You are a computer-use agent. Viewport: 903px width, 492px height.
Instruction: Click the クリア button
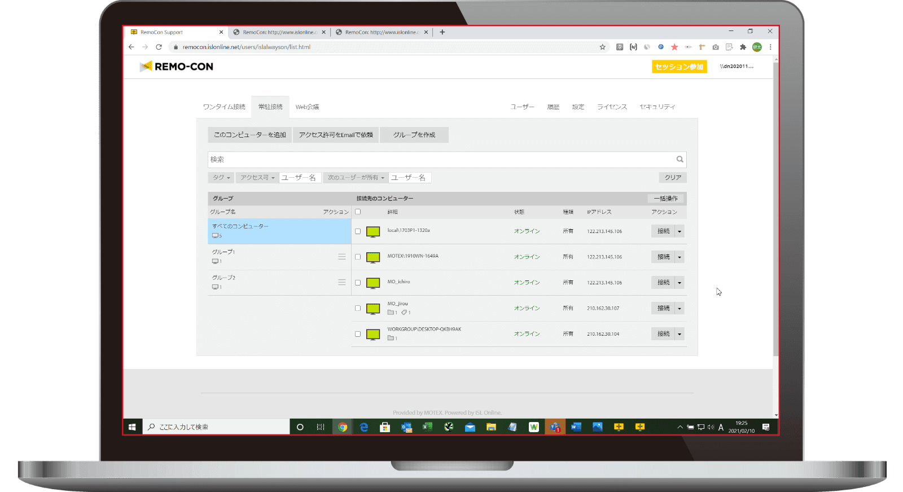coord(673,178)
